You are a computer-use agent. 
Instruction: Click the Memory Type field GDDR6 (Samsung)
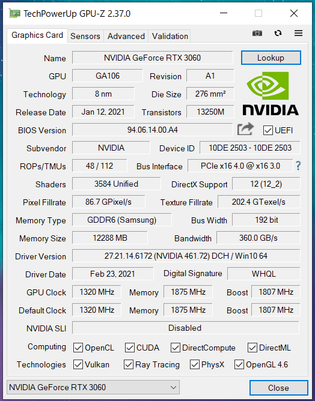[x=121, y=220]
